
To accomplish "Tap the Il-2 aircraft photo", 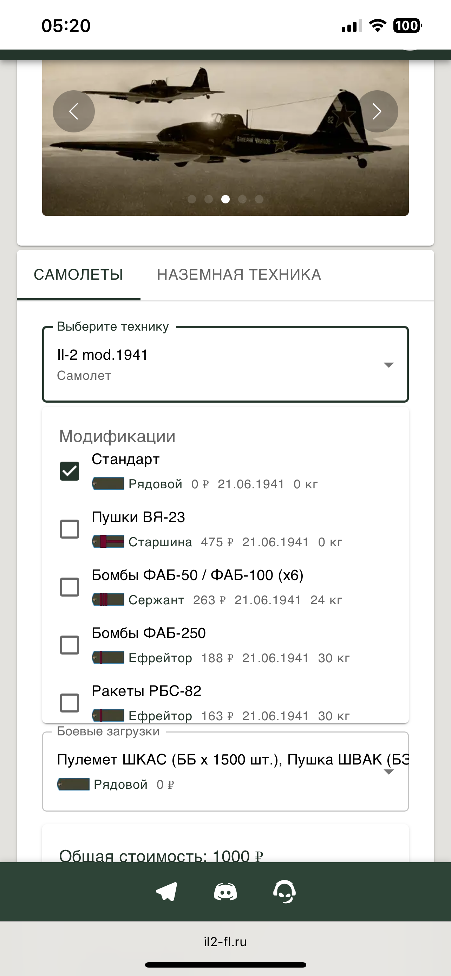I will [x=225, y=151].
